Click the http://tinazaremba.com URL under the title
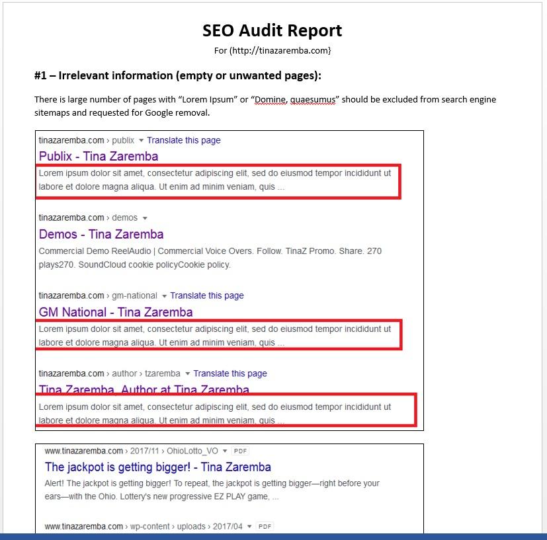Viewport: 547px width, 540px height. (x=279, y=50)
